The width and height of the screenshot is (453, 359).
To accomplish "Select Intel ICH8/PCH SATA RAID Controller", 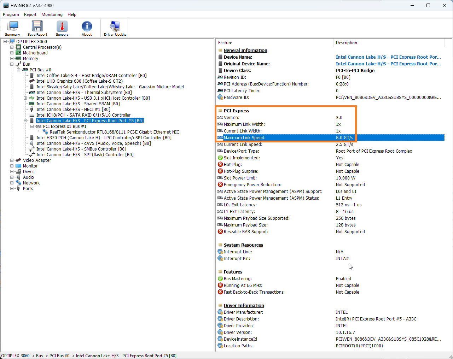I will 83,115.
